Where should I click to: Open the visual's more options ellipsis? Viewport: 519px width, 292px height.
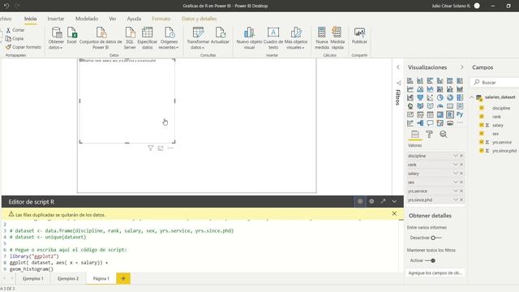coord(170,148)
